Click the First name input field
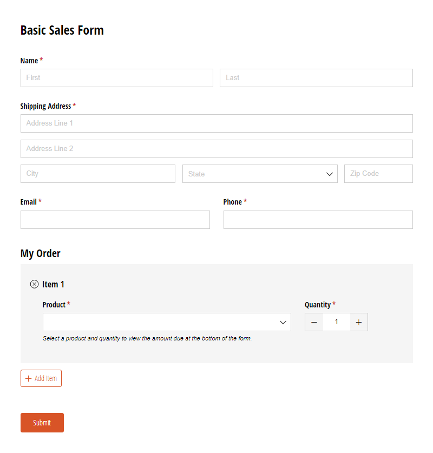Image resolution: width=433 pixels, height=453 pixels. tap(116, 78)
